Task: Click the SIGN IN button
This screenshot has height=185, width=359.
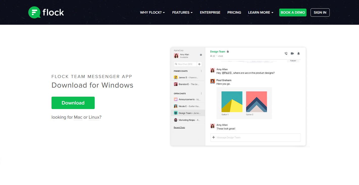Action: click(x=320, y=12)
